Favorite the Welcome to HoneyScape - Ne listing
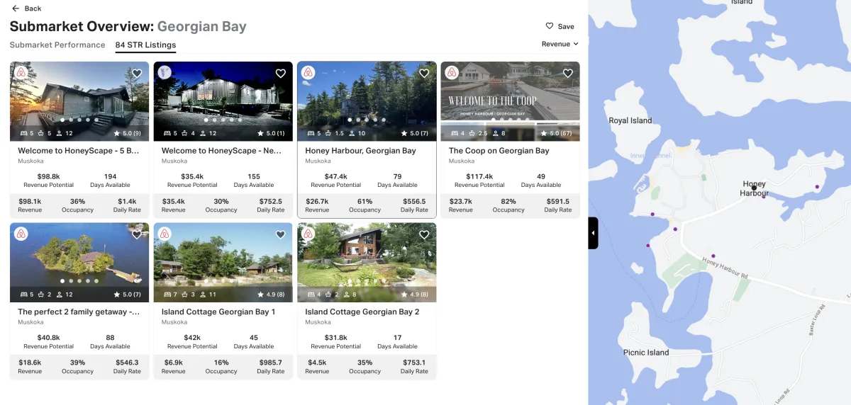Image resolution: width=851 pixels, height=405 pixels. click(280, 73)
